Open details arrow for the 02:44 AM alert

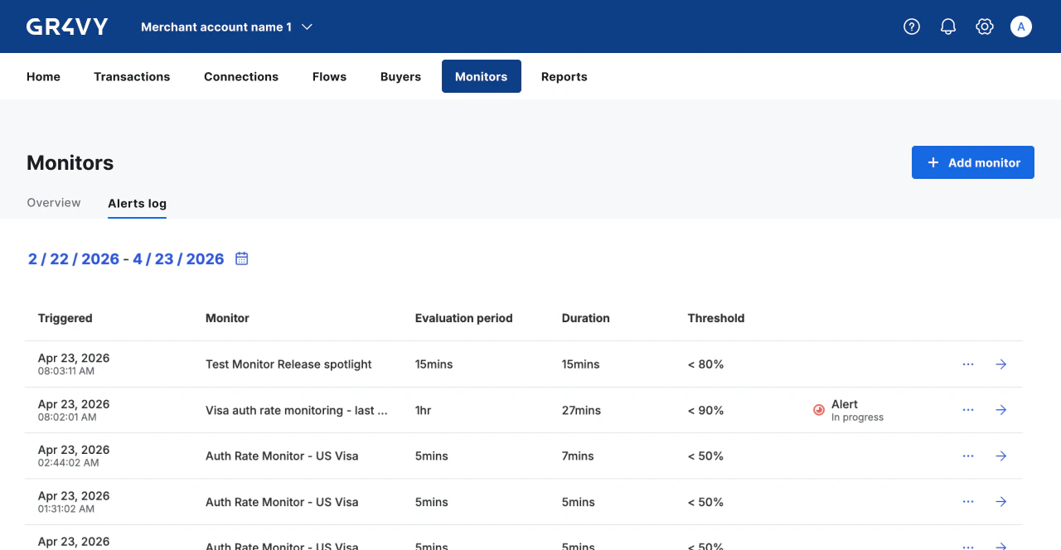pos(1000,456)
